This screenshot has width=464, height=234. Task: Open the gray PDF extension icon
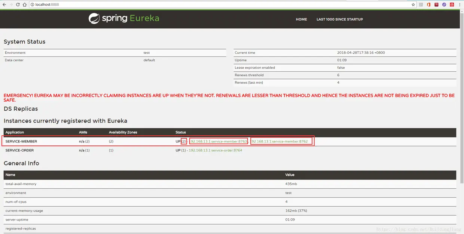pos(421,4)
